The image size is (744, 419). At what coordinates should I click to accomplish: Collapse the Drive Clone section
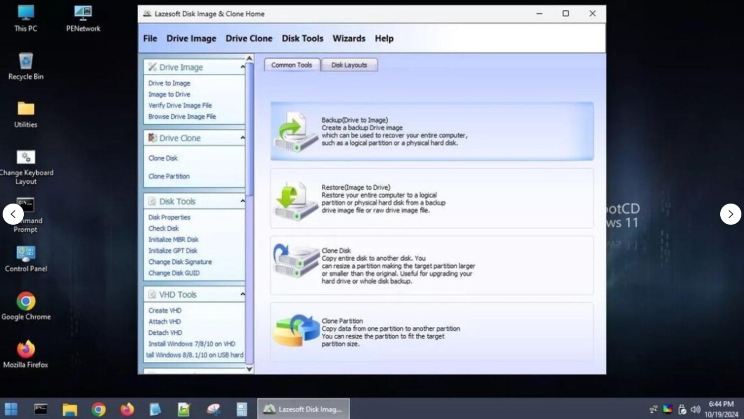pos(242,138)
